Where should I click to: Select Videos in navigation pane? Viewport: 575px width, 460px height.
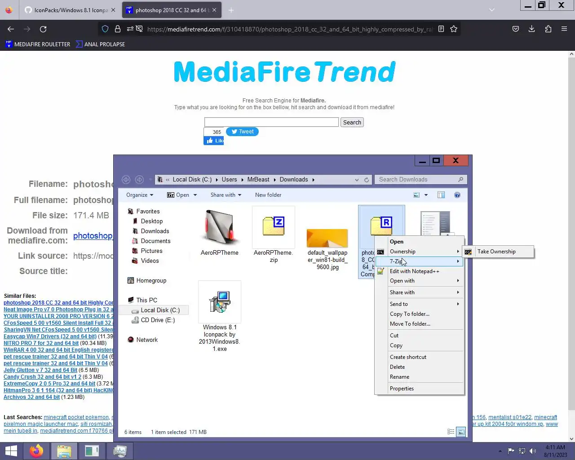click(x=150, y=261)
